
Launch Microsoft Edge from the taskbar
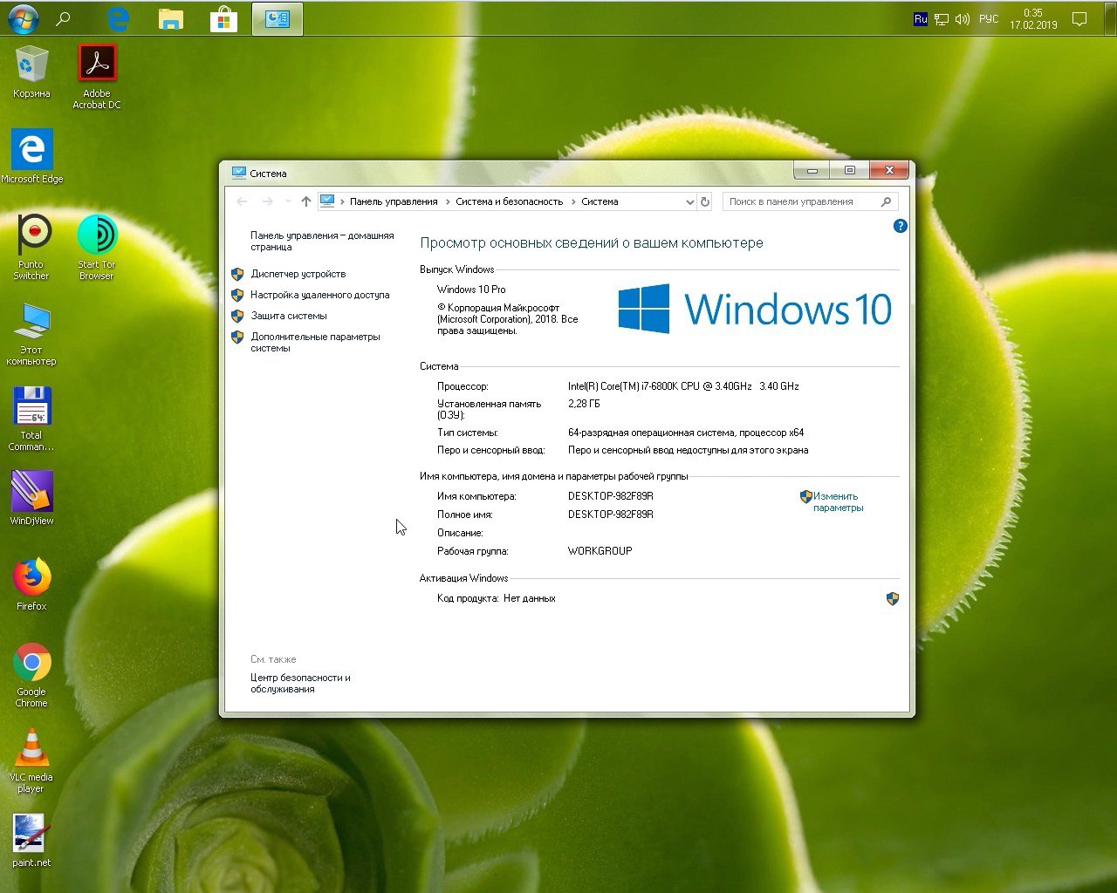[x=117, y=18]
